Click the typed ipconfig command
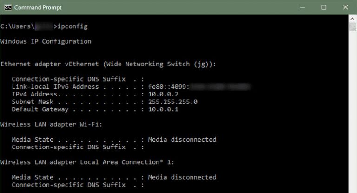The image size is (357, 193). tap(73, 26)
